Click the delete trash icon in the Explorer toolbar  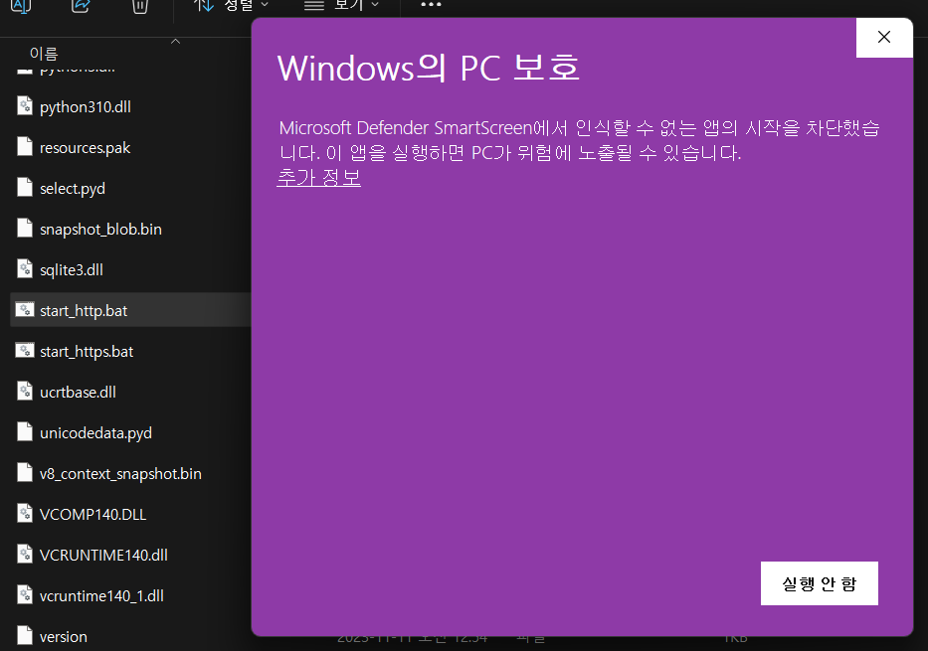(x=139, y=6)
